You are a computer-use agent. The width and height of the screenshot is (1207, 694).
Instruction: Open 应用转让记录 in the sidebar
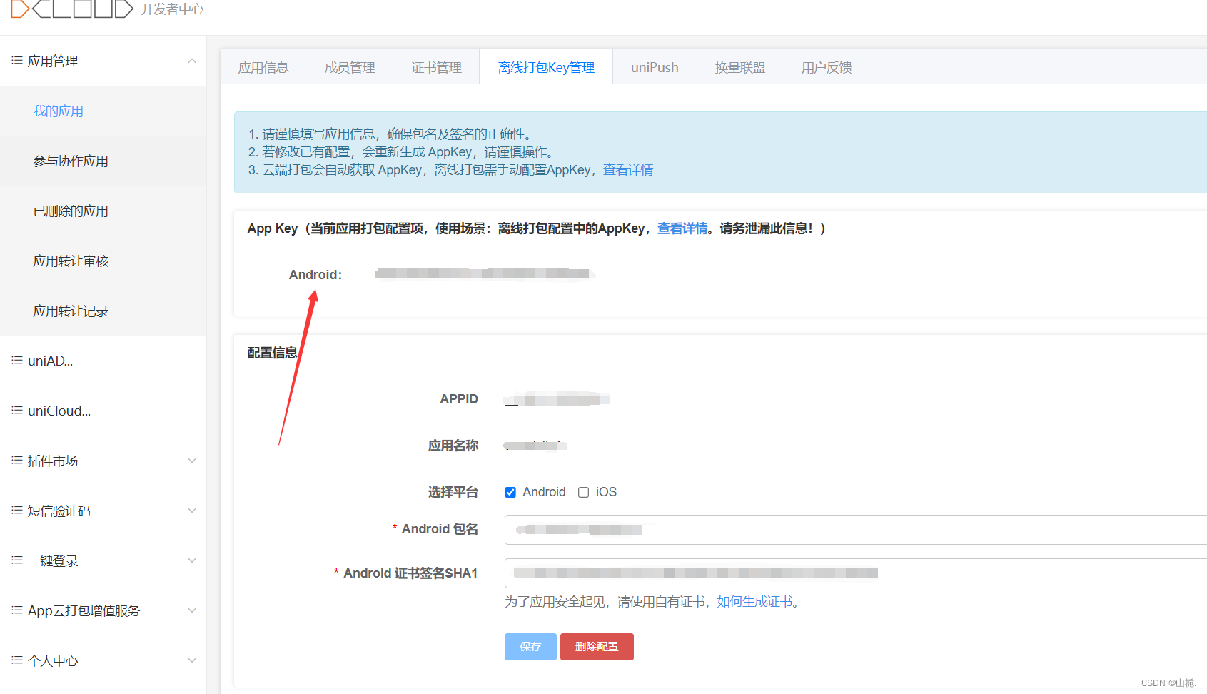[x=103, y=311]
